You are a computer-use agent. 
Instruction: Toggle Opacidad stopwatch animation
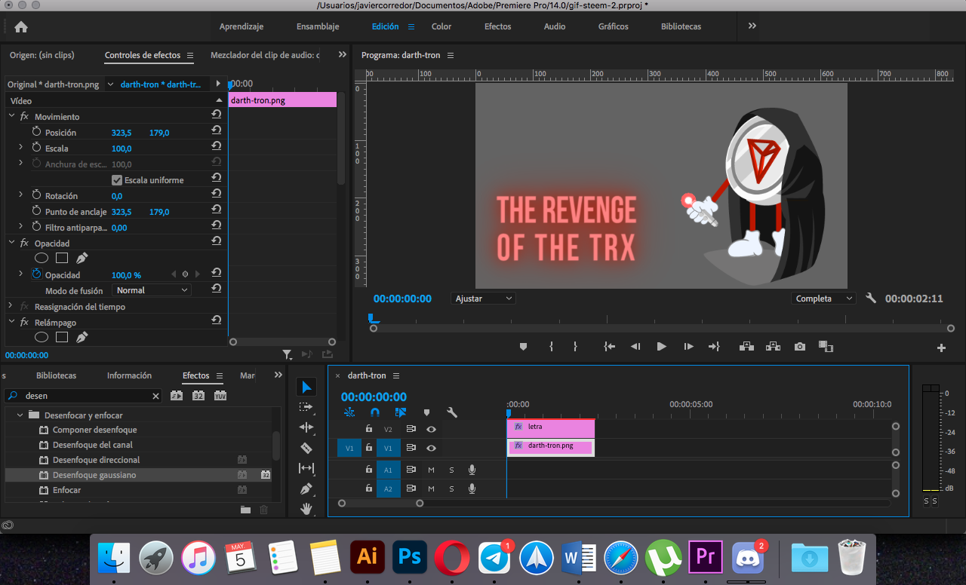pyautogui.click(x=36, y=274)
